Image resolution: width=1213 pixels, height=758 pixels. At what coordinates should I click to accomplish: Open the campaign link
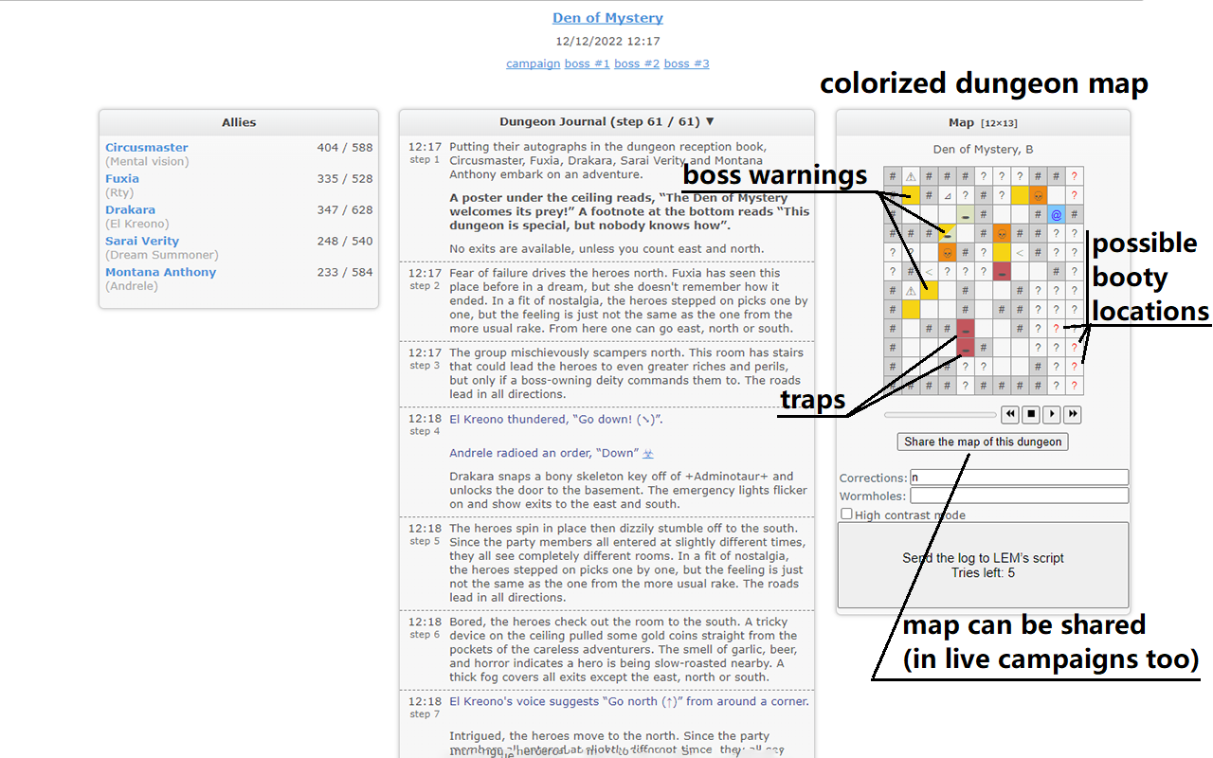(x=533, y=63)
